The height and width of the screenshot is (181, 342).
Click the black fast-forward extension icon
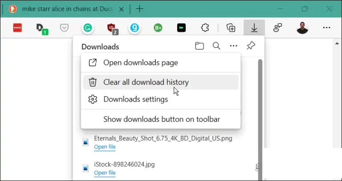pos(181,28)
